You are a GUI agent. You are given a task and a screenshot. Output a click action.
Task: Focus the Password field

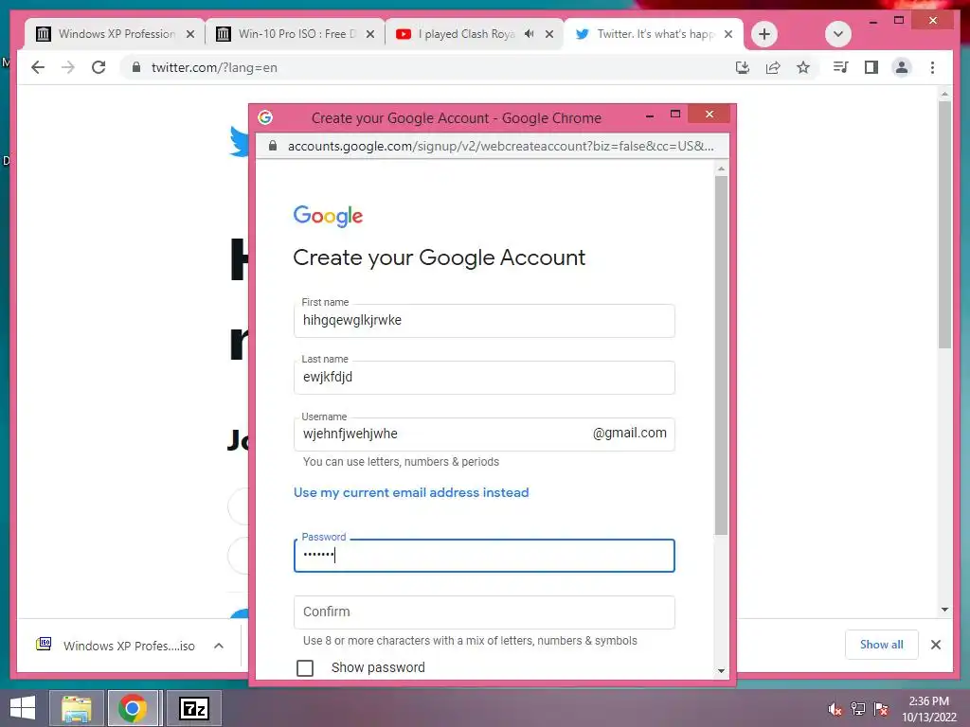click(x=484, y=556)
